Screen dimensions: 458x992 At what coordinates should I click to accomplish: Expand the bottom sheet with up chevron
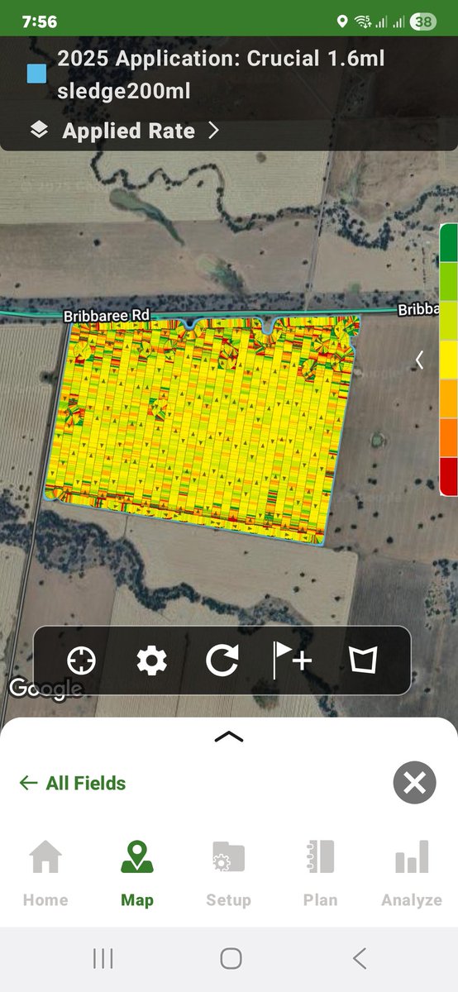(x=229, y=737)
